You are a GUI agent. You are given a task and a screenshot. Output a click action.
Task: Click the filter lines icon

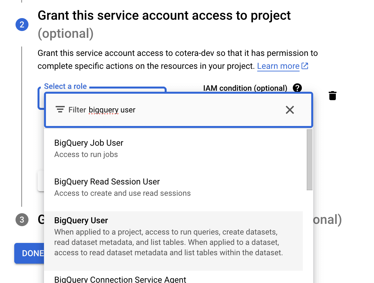click(x=60, y=110)
